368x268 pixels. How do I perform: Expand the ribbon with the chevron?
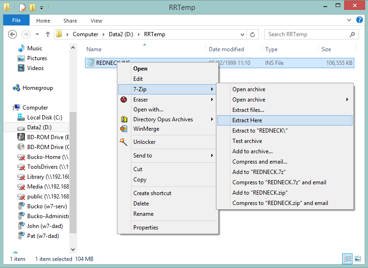click(x=349, y=20)
